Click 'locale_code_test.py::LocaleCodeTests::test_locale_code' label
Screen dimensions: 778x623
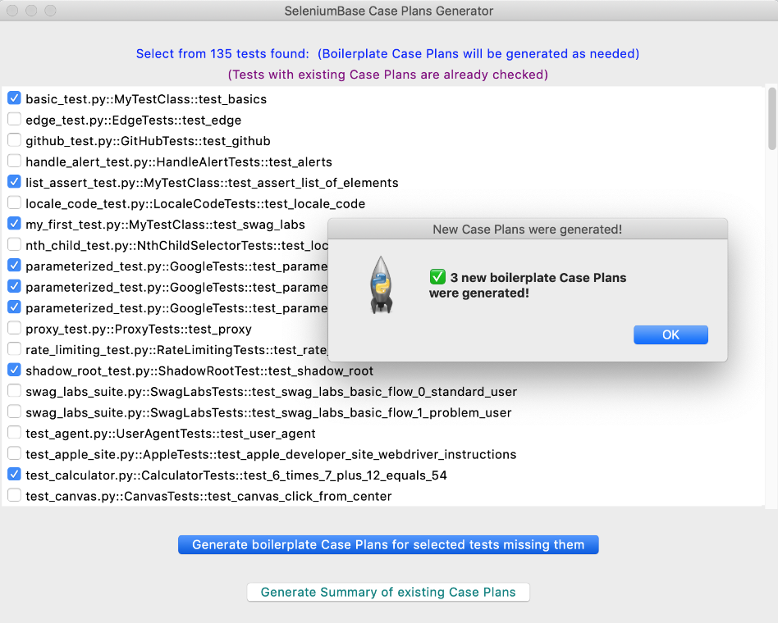[195, 203]
